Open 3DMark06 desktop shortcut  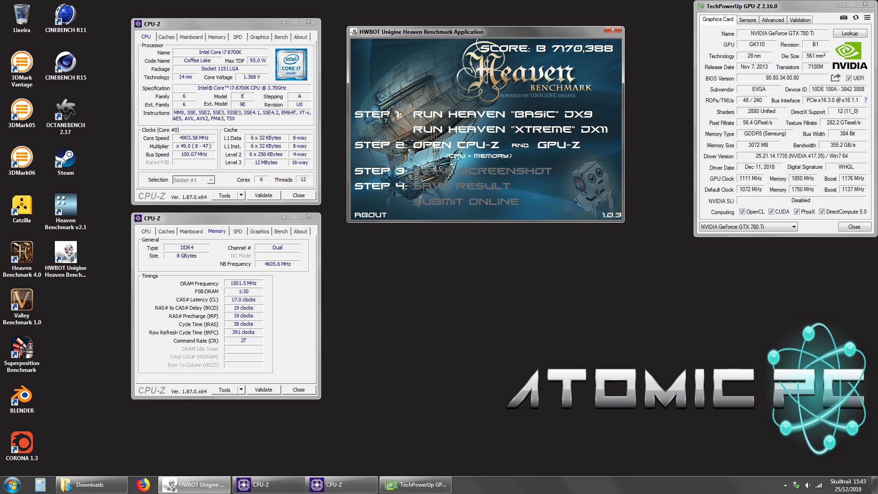[21, 161]
